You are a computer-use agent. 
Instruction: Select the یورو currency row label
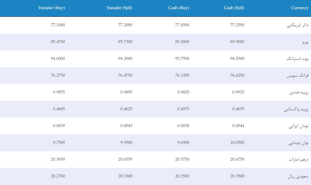tap(305, 42)
